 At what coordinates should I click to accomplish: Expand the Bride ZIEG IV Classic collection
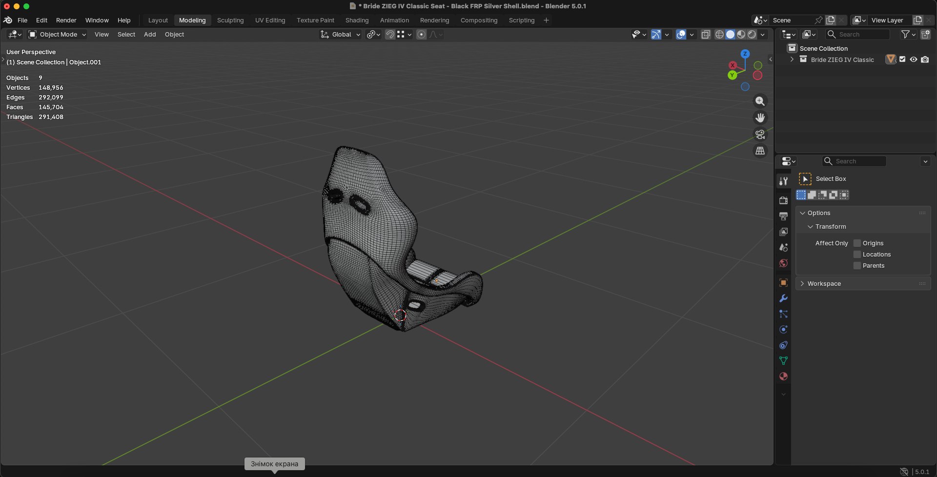click(792, 60)
